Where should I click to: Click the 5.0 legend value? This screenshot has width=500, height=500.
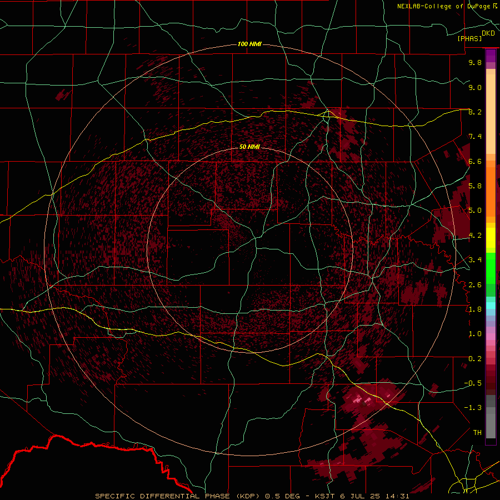[475, 211]
